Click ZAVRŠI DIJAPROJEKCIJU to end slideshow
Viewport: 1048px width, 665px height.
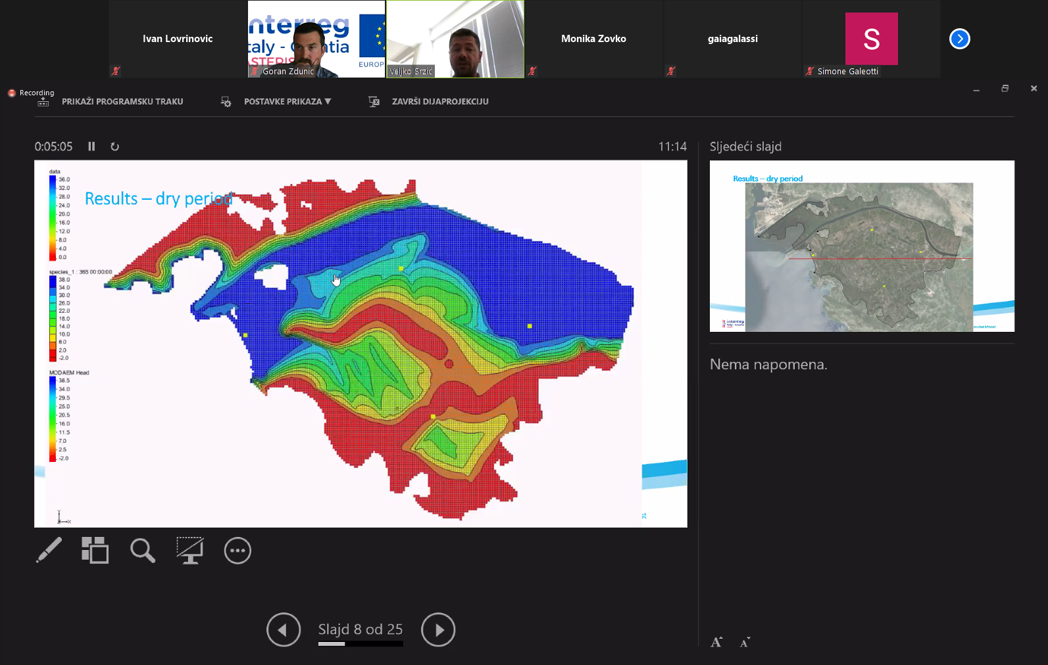[x=439, y=102]
